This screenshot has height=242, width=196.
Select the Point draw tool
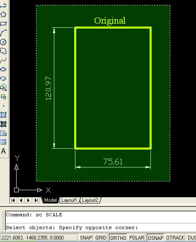(x=3, y=106)
